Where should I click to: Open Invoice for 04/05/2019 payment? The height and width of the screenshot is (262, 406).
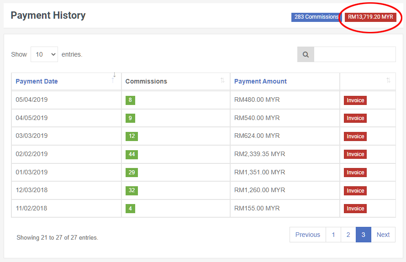[x=355, y=118]
